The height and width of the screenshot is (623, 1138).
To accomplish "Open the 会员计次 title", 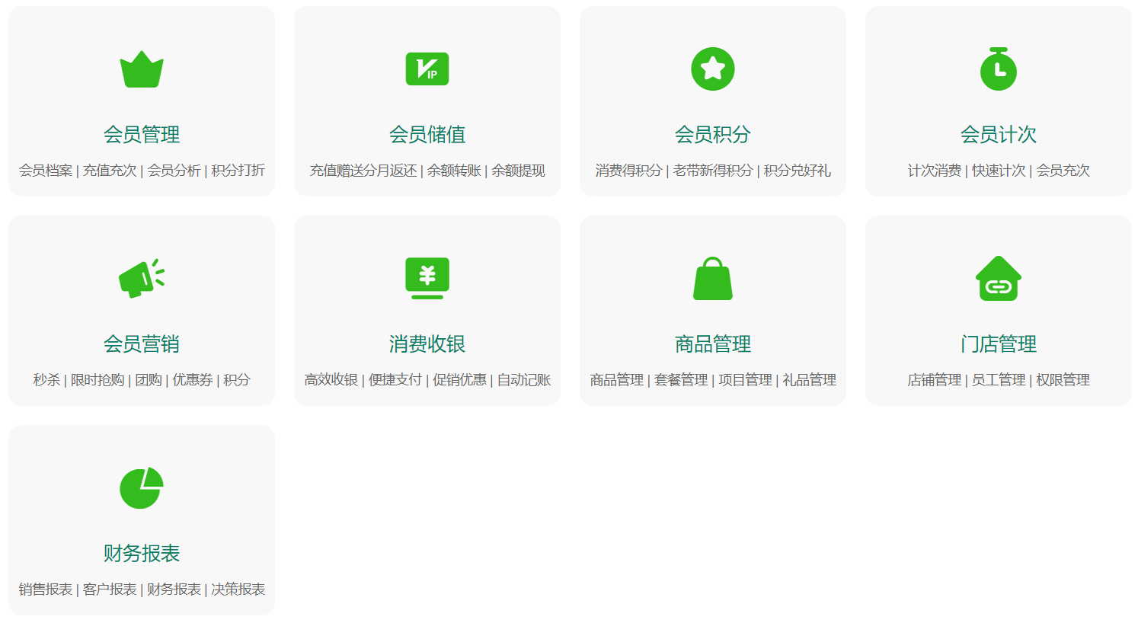I will [x=999, y=135].
